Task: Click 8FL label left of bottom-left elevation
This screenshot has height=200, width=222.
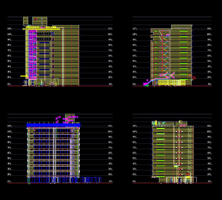Action: tap(9, 142)
